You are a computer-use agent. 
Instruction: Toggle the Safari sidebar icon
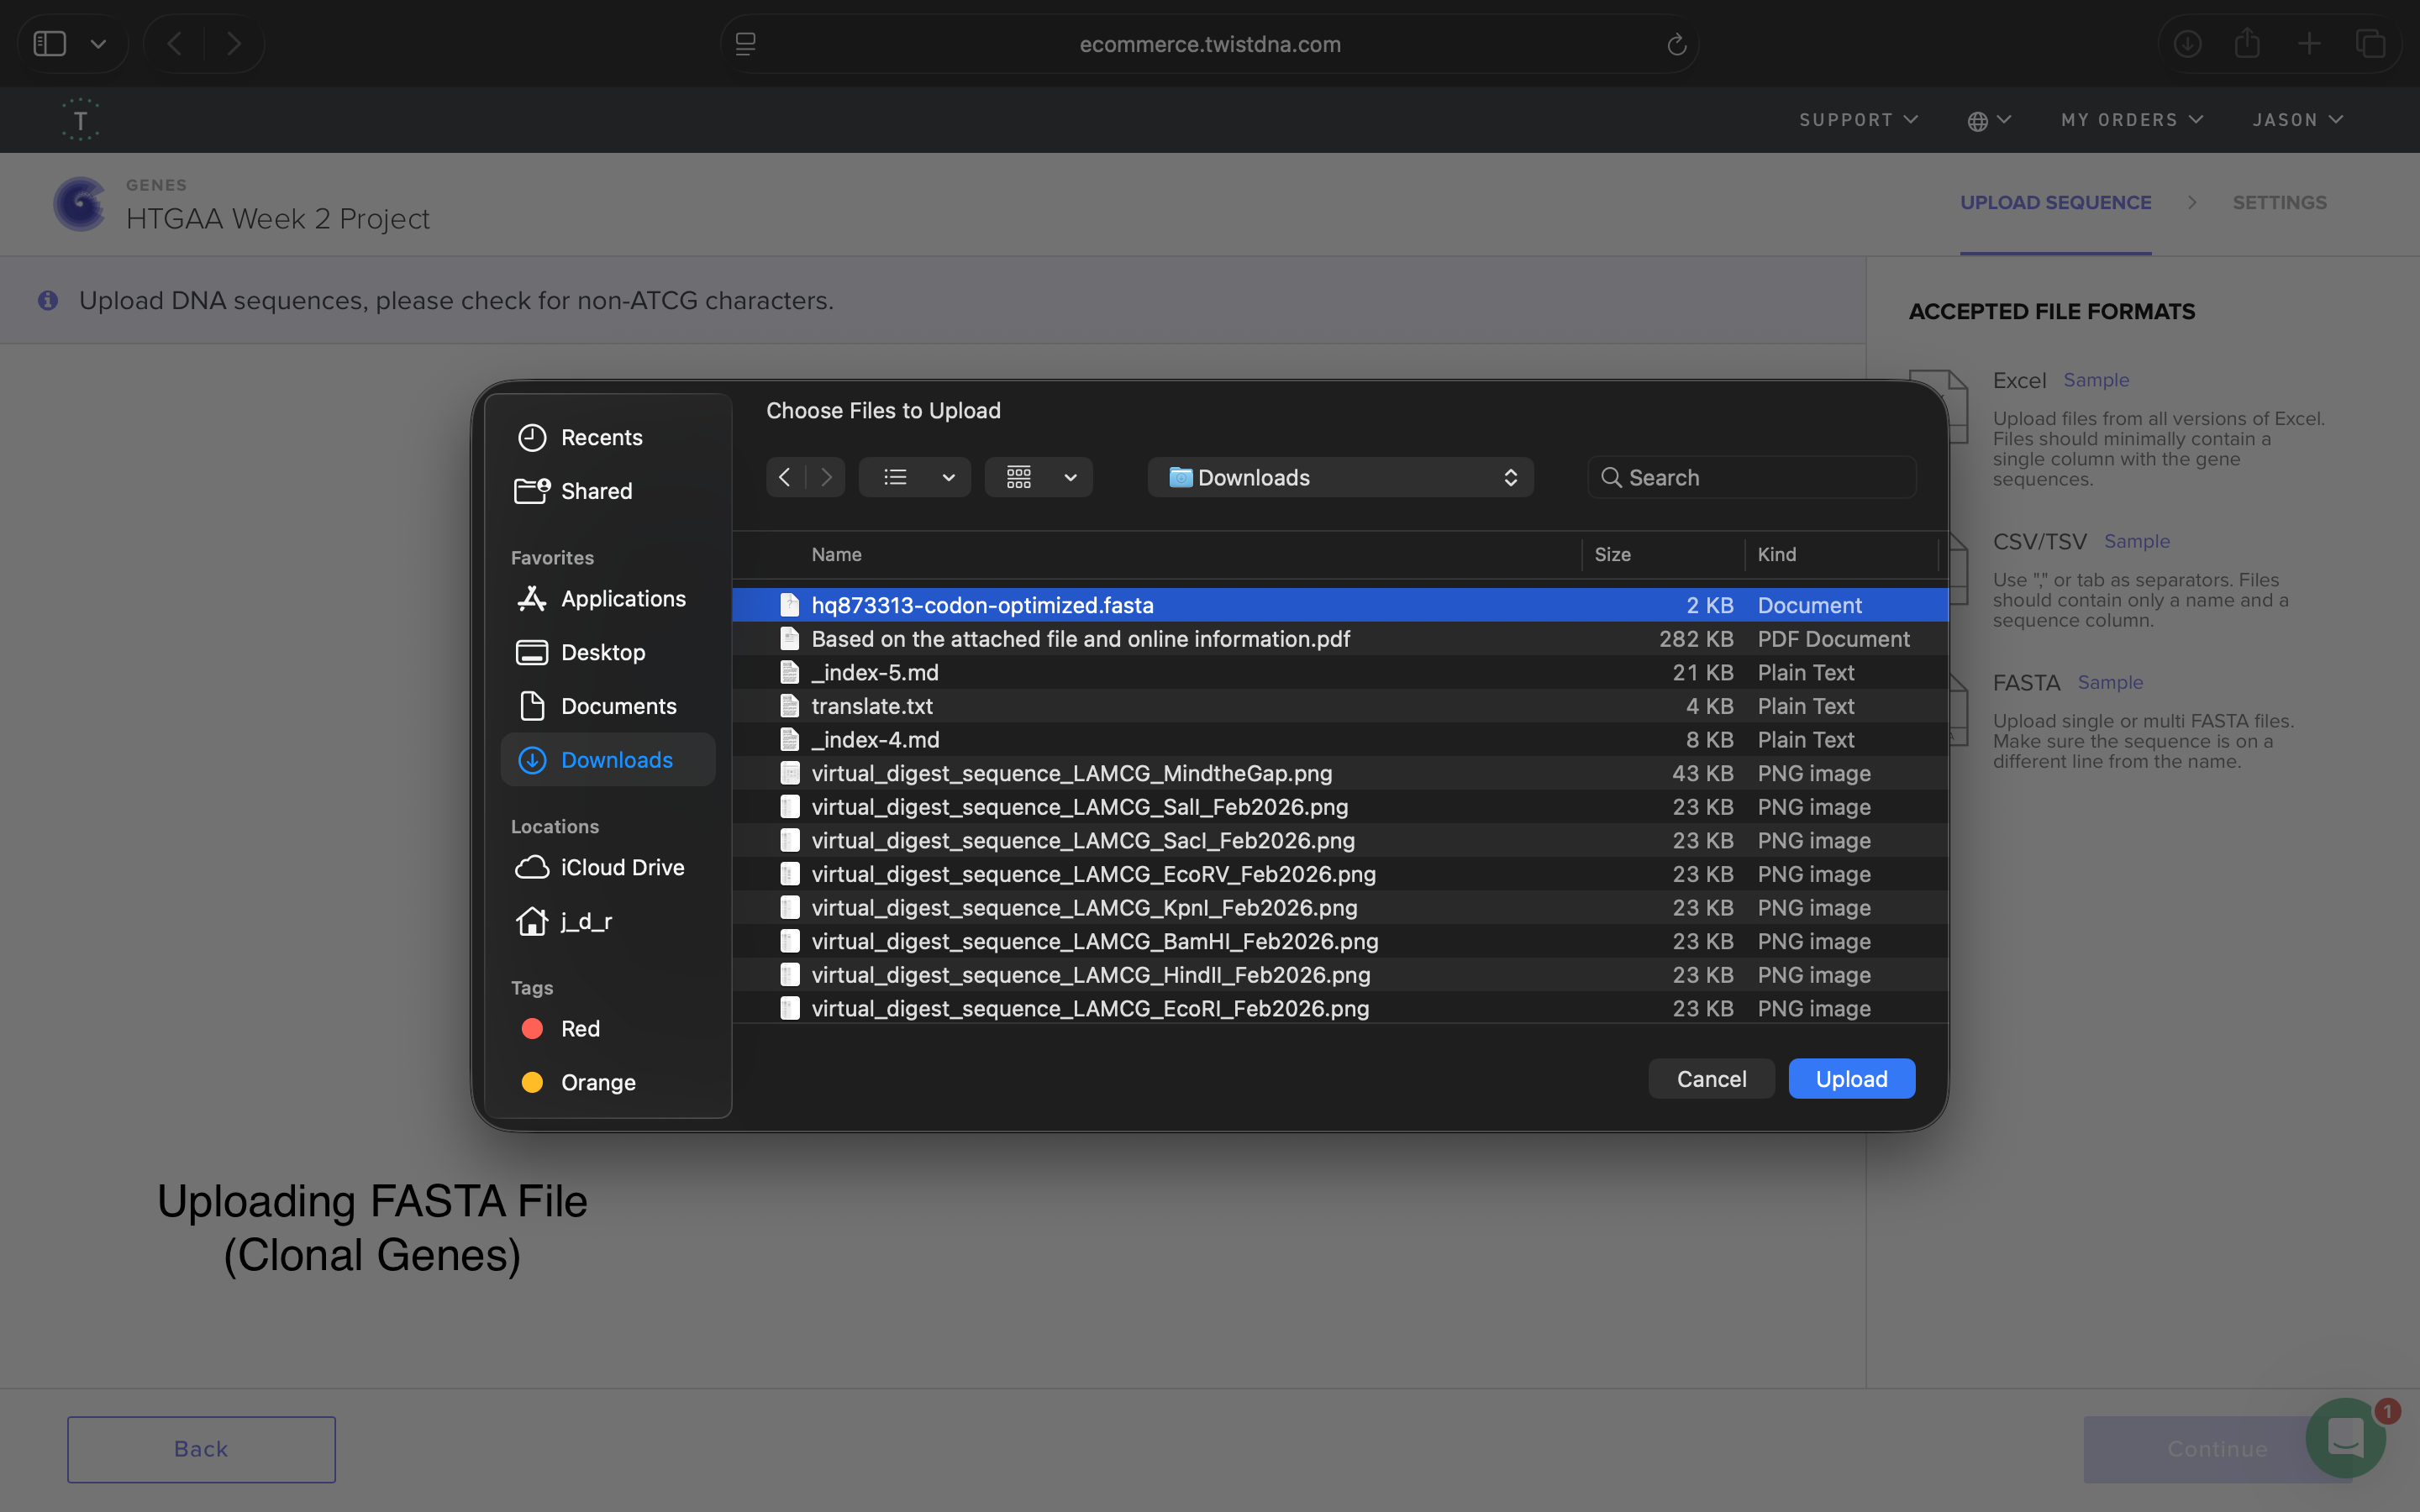[x=50, y=44]
